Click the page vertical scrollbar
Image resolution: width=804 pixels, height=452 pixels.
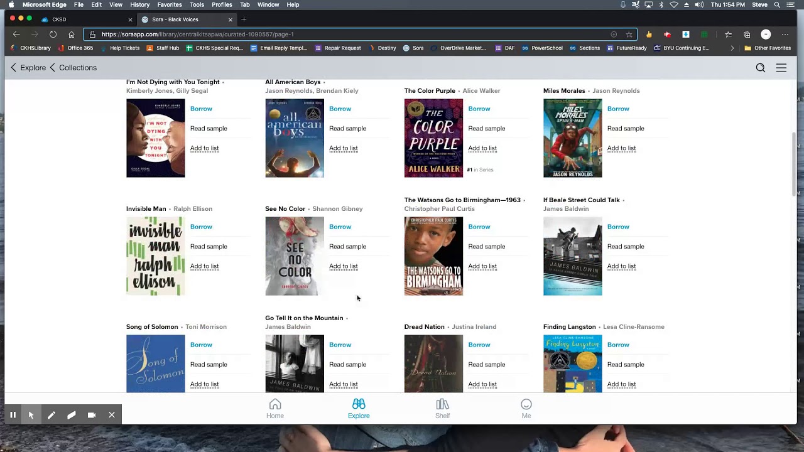794,163
